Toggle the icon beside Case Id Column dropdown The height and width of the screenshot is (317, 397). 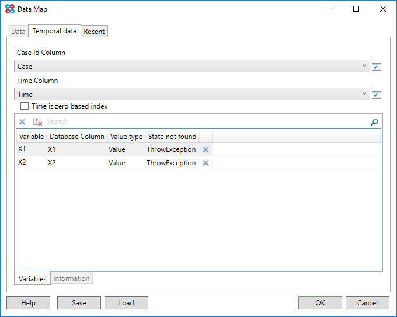(377, 67)
